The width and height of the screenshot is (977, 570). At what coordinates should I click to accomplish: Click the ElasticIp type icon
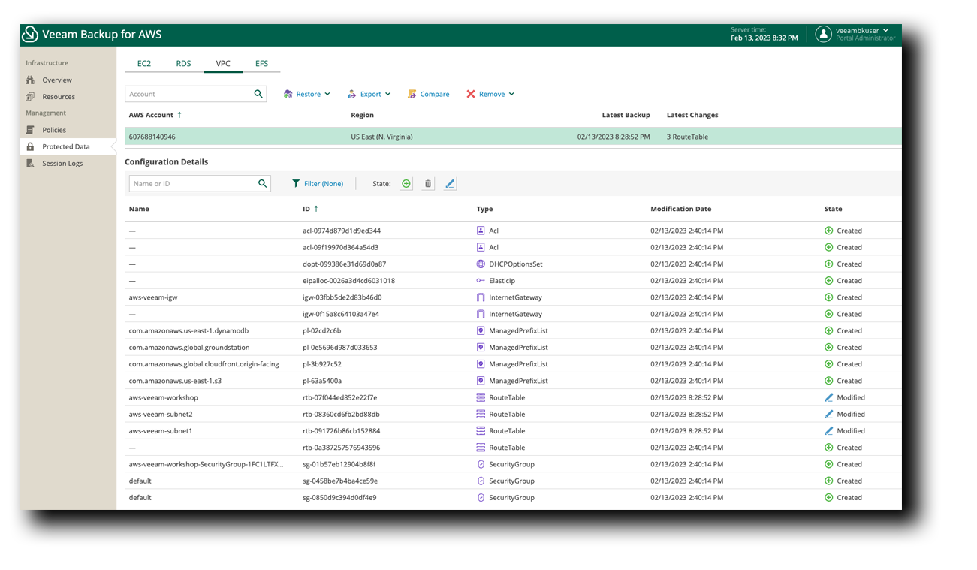coord(481,280)
